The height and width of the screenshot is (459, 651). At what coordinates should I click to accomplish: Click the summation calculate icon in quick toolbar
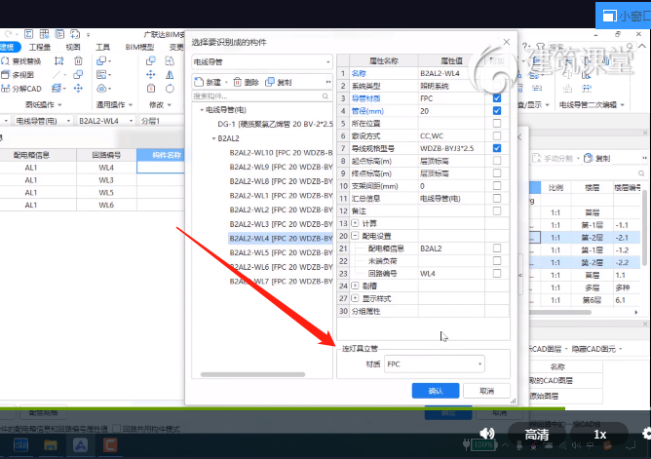(28, 34)
